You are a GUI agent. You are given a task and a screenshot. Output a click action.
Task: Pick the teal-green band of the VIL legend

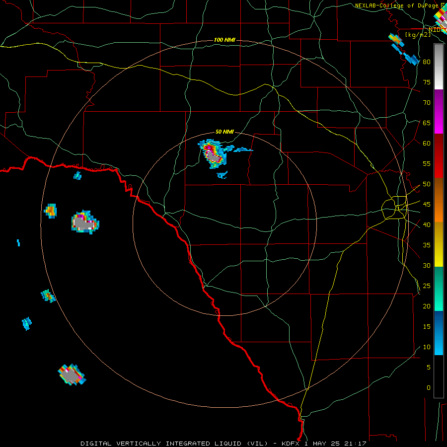point(439,289)
